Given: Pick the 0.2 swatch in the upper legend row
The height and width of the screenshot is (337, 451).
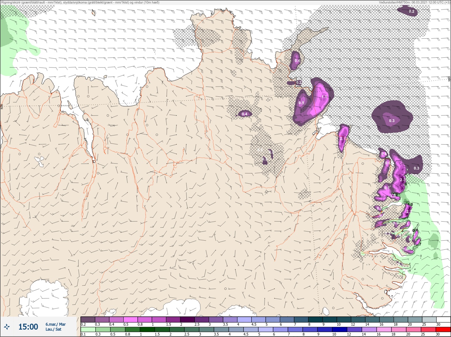Looking at the screenshot, I should pyautogui.click(x=88, y=319).
